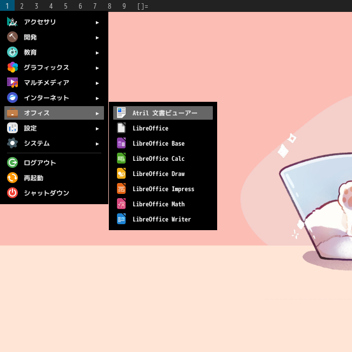This screenshot has height=352, width=352.
Task: Expand the アクセサリ submenu arrow
Action: pyautogui.click(x=97, y=22)
